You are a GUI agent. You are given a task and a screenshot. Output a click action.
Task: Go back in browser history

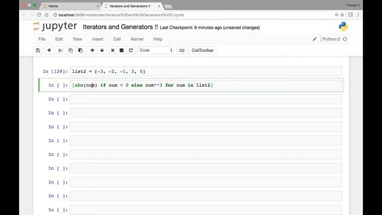click(x=24, y=15)
